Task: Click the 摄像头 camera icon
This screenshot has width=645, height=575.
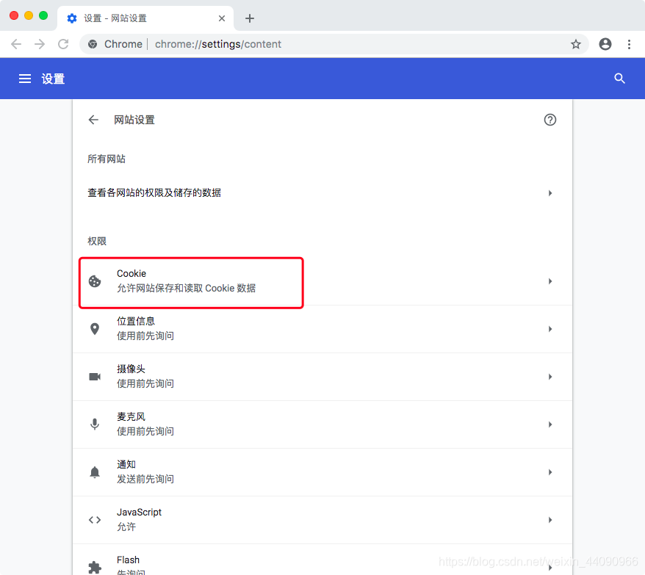Action: 95,376
